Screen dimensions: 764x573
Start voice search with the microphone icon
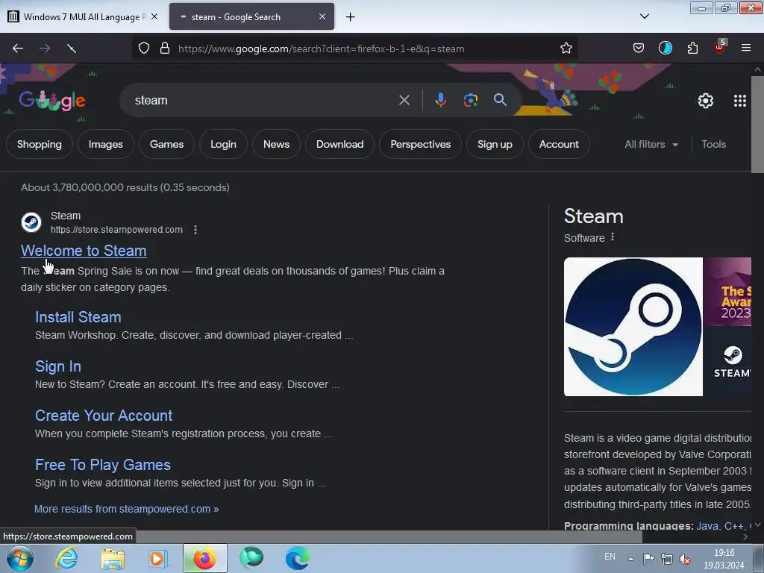click(440, 101)
